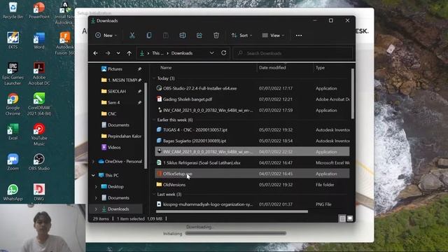Collapse the Today (3) group
This screenshot has height=252, width=448.
[x=154, y=78]
